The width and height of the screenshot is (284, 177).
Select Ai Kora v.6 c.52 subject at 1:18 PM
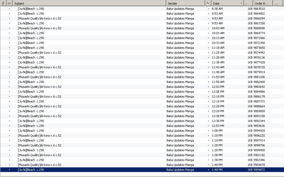(x=40, y=136)
